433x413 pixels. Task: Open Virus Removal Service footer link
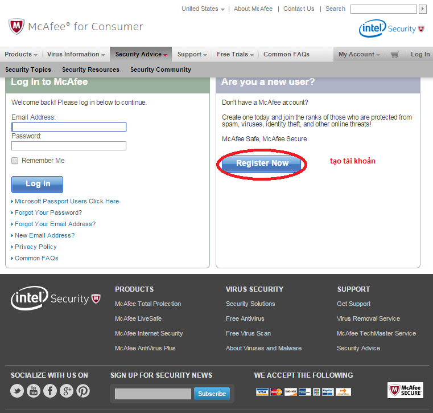pos(368,319)
